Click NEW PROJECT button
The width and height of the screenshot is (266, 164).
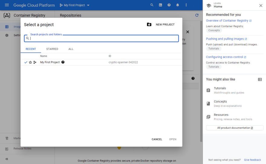point(165,25)
